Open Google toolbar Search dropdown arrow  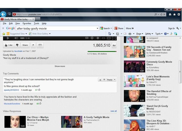click(x=111, y=28)
